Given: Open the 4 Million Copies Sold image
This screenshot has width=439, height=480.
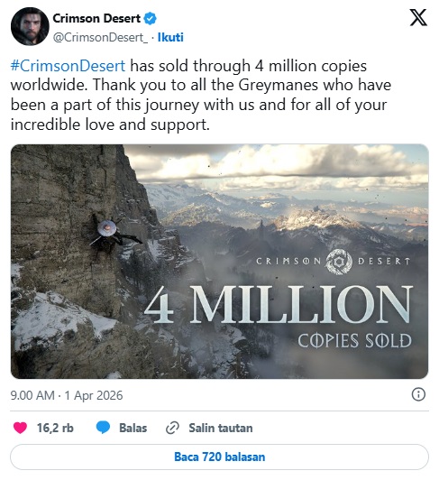Looking at the screenshot, I should coord(219,261).
